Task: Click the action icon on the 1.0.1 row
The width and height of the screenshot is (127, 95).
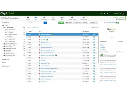Action: click(x=94, y=34)
